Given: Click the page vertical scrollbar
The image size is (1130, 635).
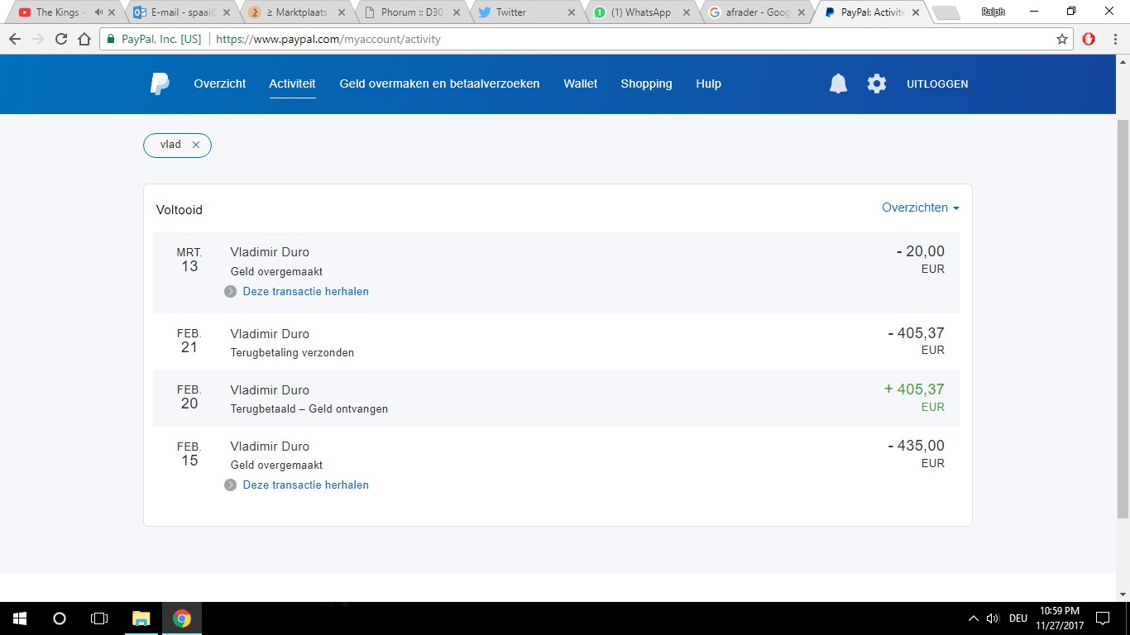Looking at the screenshot, I should [1123, 318].
